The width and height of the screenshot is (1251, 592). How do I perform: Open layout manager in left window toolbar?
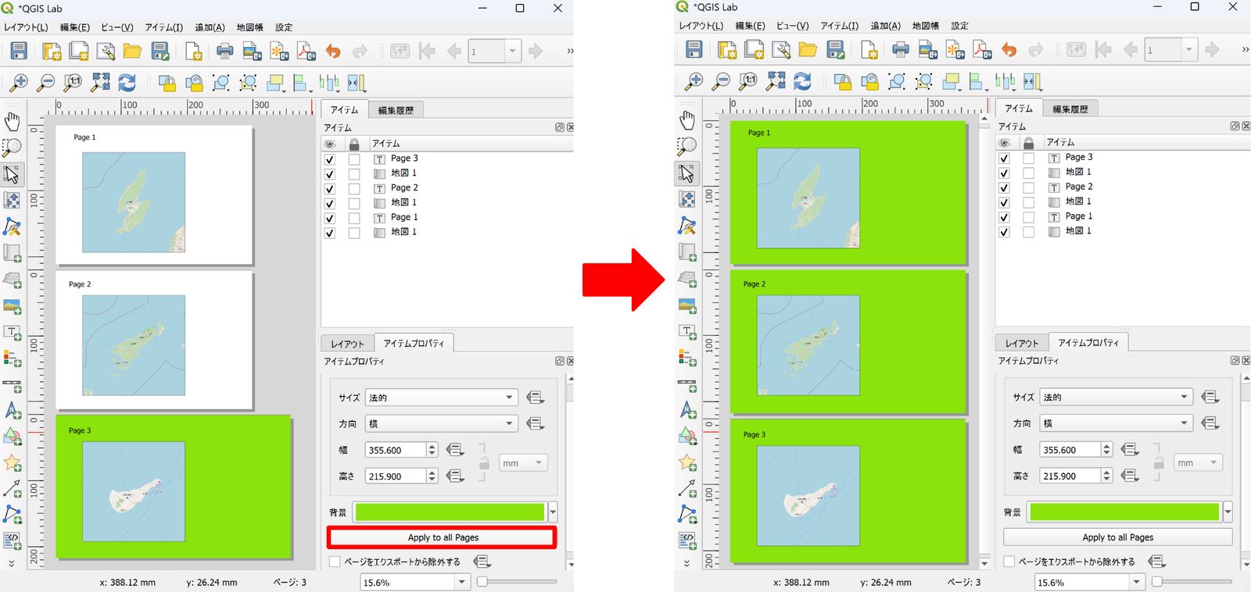[106, 52]
